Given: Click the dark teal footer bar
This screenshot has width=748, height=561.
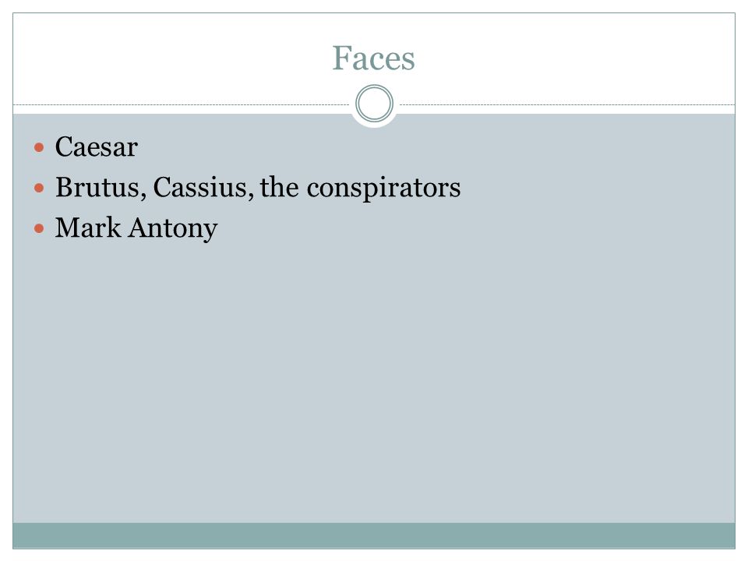Looking at the screenshot, I should click(x=374, y=535).
